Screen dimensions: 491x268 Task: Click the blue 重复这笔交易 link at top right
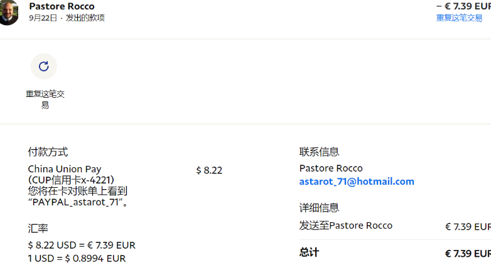(x=459, y=18)
